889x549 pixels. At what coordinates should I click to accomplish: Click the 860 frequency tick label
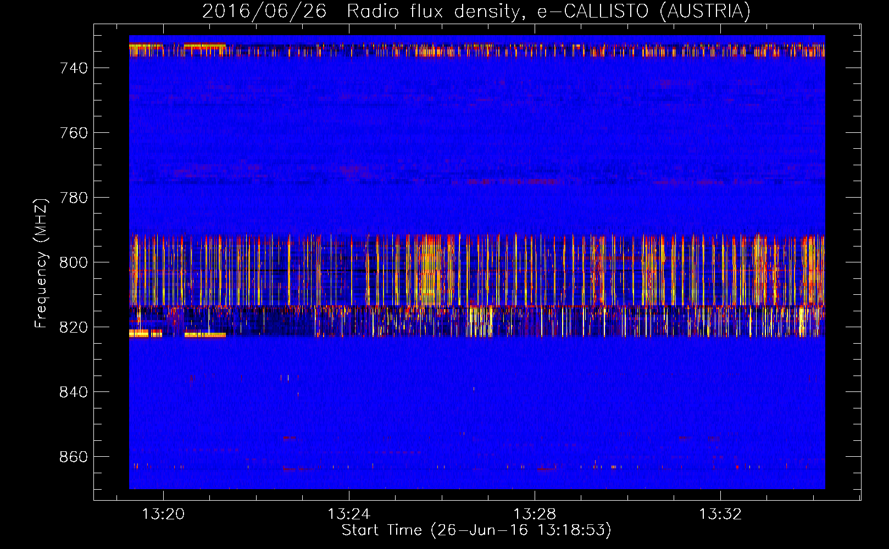(x=74, y=457)
